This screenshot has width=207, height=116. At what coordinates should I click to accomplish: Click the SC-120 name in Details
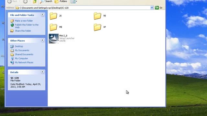(15, 78)
